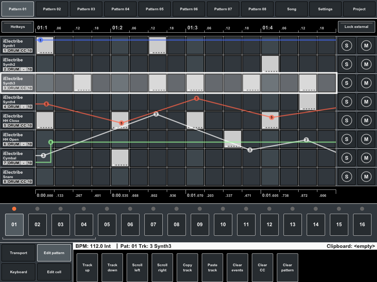Select the Paste track icon
The image size is (377, 282).
pos(212,267)
